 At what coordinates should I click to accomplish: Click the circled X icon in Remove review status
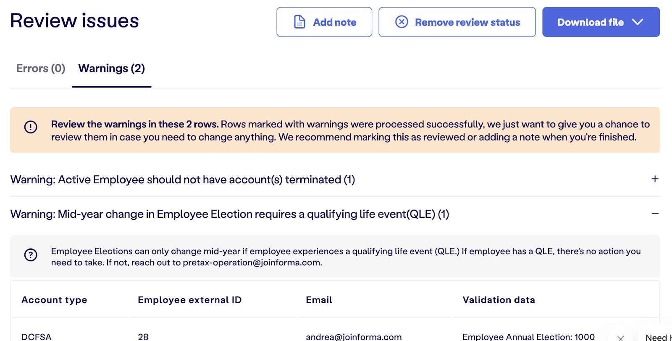pyautogui.click(x=402, y=22)
